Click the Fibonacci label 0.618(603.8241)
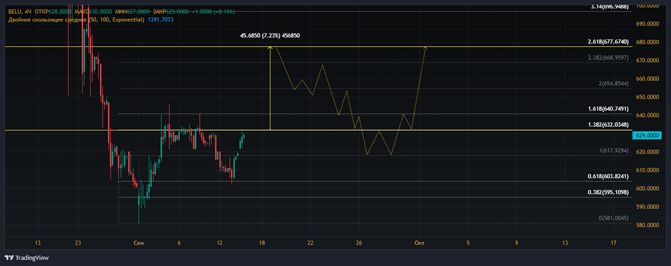The width and height of the screenshot is (671, 266). pos(608,176)
